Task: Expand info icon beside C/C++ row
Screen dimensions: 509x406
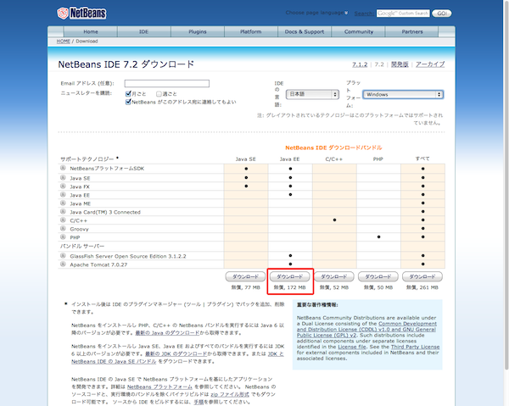Action: pos(63,220)
